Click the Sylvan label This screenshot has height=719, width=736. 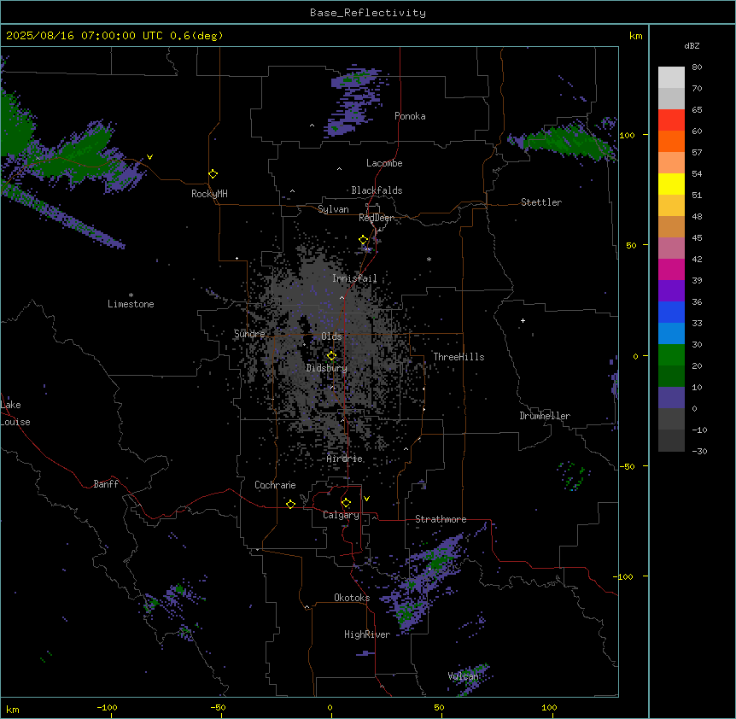333,209
